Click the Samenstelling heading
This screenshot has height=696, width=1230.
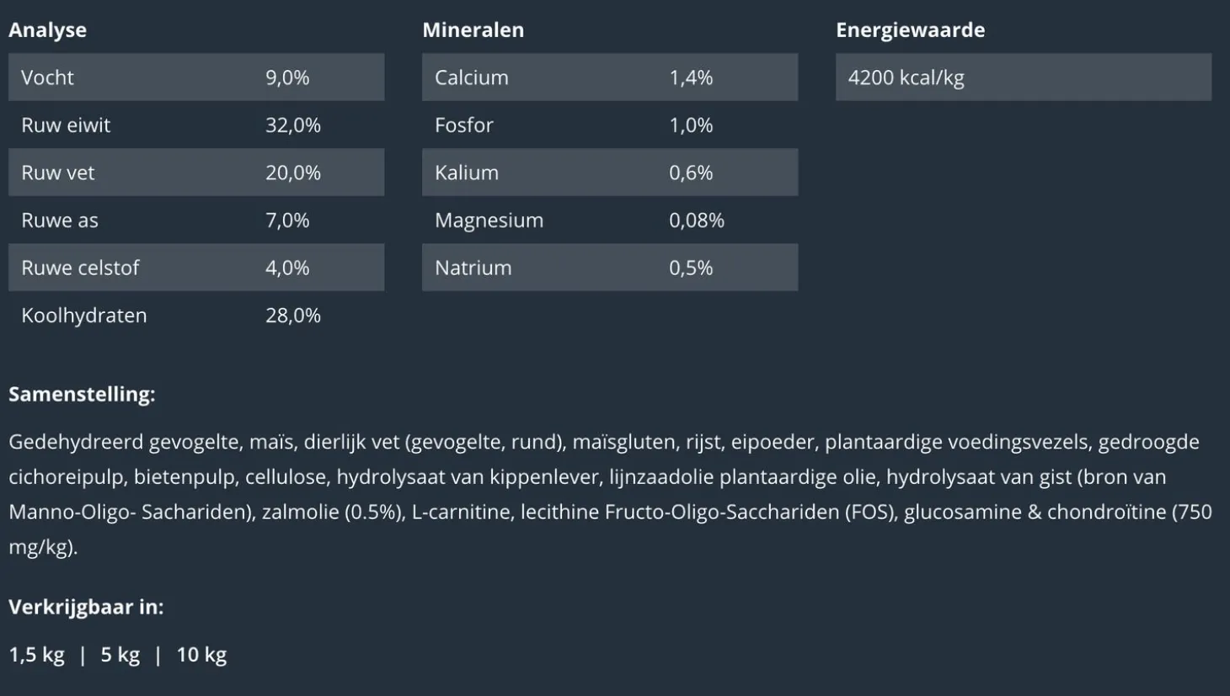coord(82,394)
